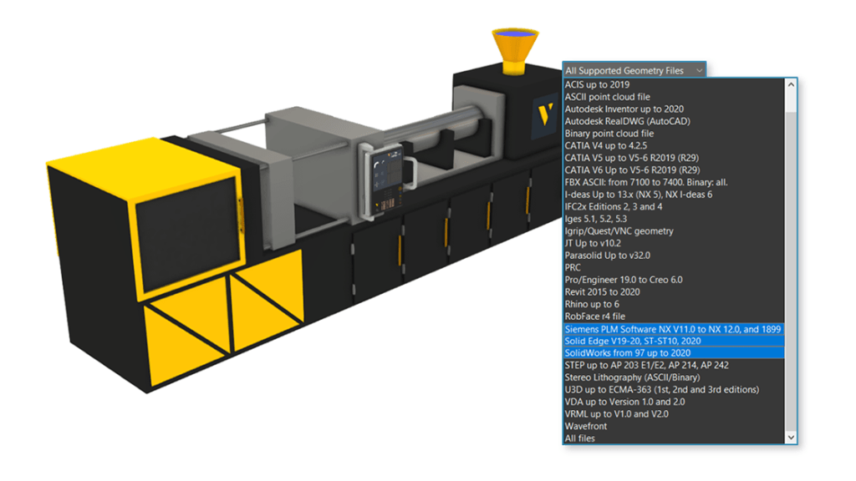The height and width of the screenshot is (481, 856).
Task: Choose U3D up to ECMA-363
Action: [675, 389]
